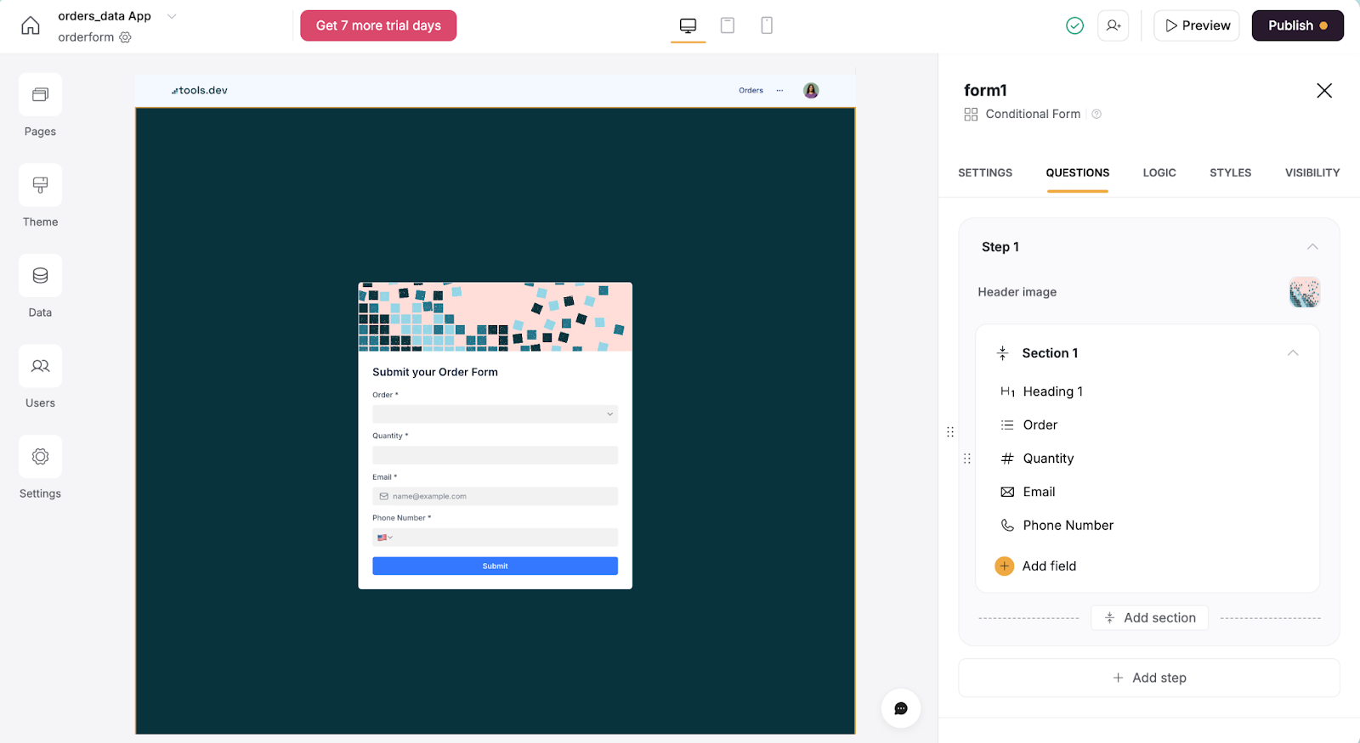
Task: Click the Quantity input field in form
Action: tap(495, 455)
